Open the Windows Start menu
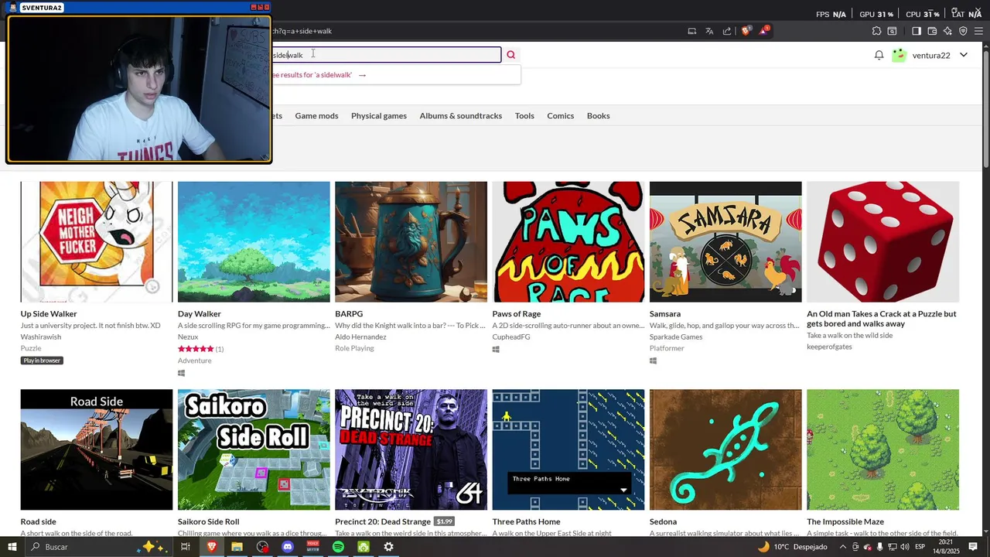Viewport: 990px width, 557px height. [x=12, y=547]
